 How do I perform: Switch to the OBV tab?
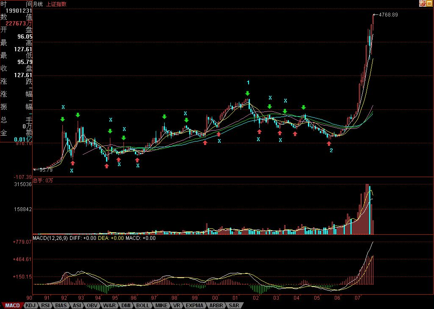[x=92, y=305]
